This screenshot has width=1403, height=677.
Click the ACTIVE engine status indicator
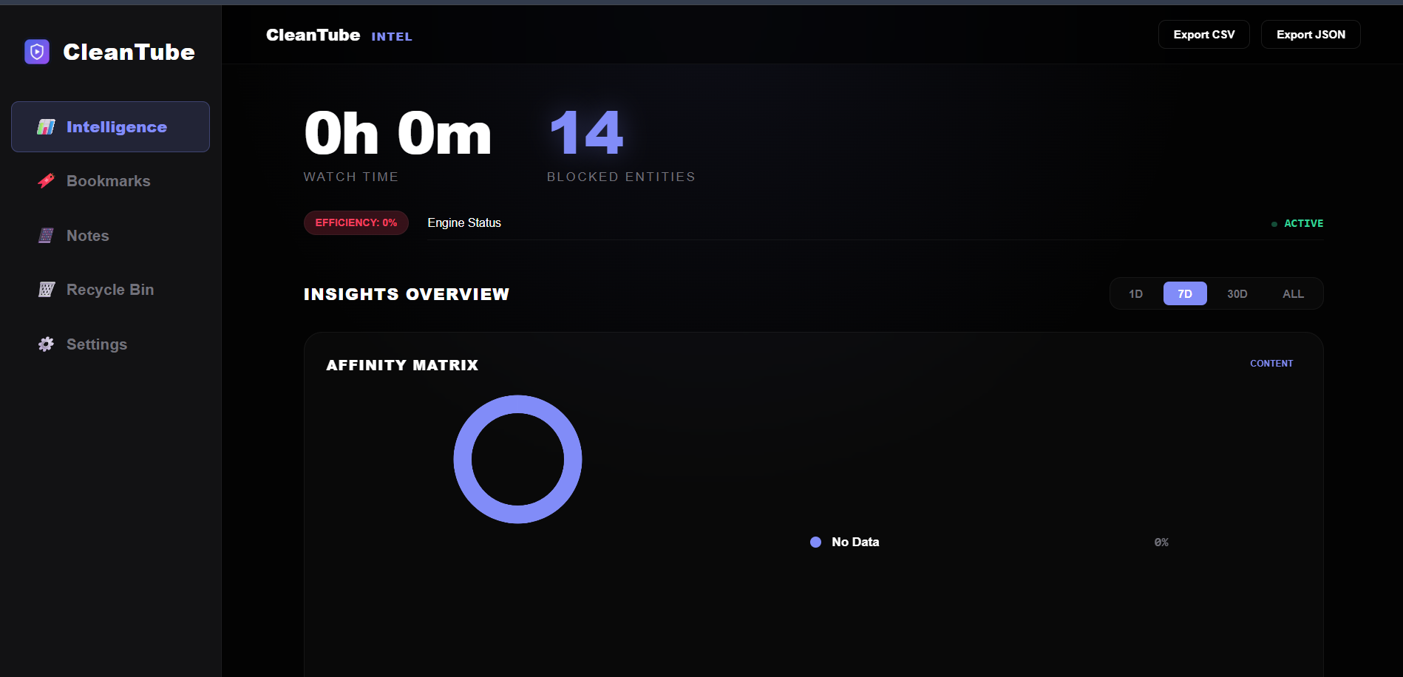coord(1297,223)
